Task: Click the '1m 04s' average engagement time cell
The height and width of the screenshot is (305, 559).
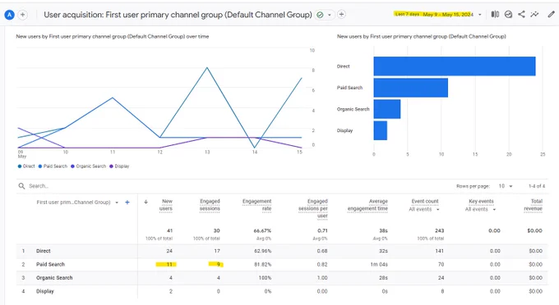Action: (x=379, y=265)
